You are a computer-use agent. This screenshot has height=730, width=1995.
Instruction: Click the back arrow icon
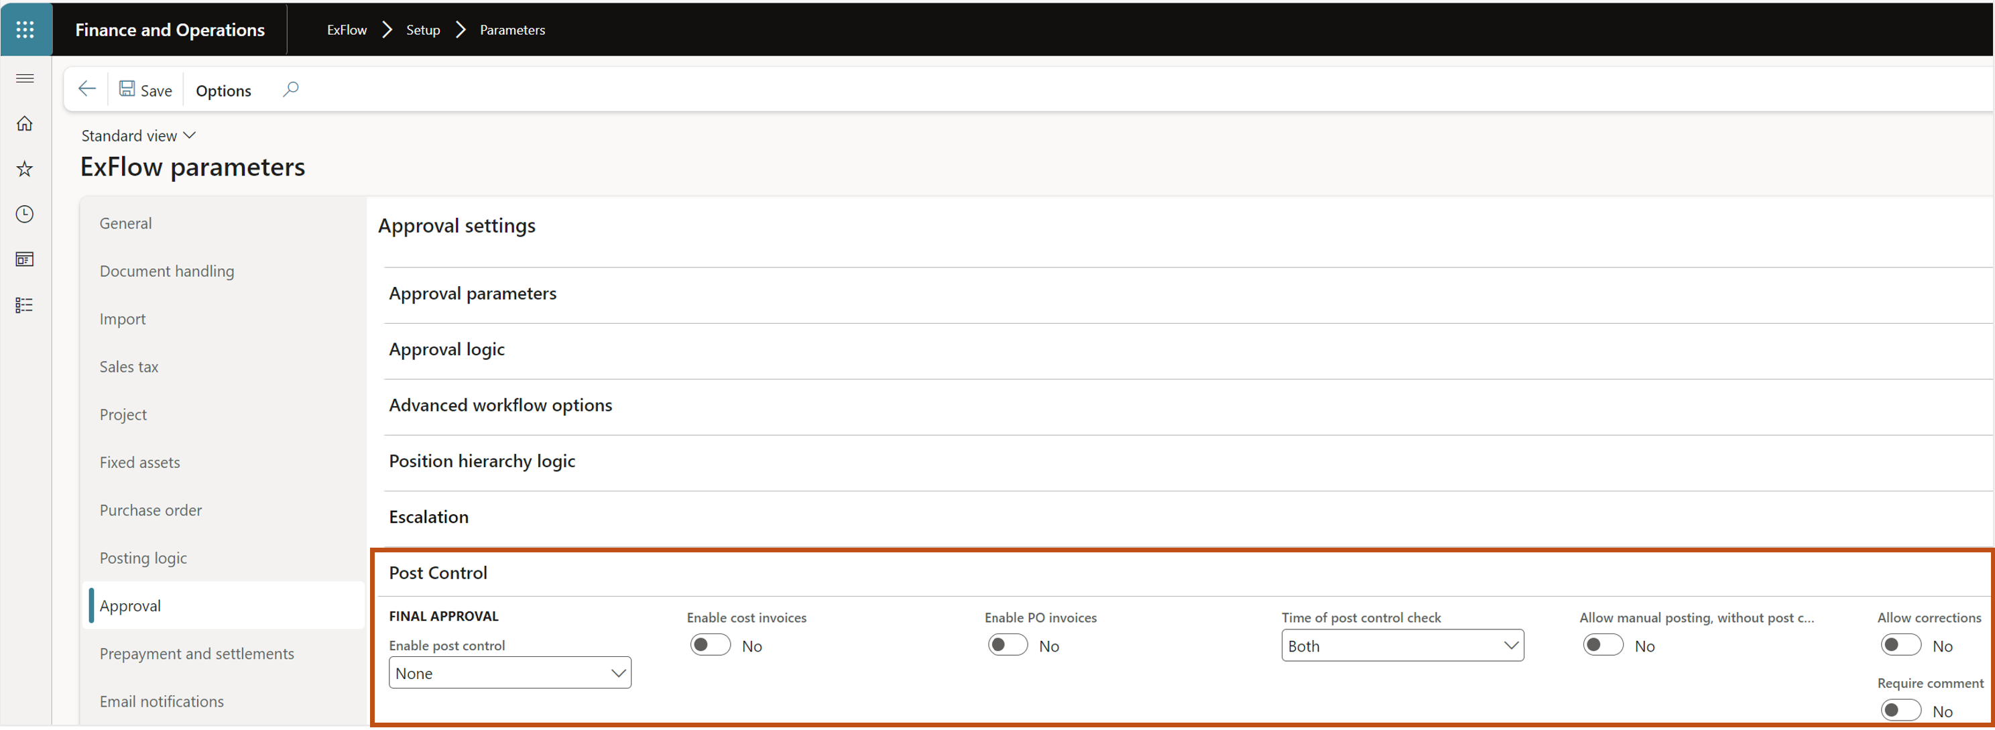click(x=86, y=89)
